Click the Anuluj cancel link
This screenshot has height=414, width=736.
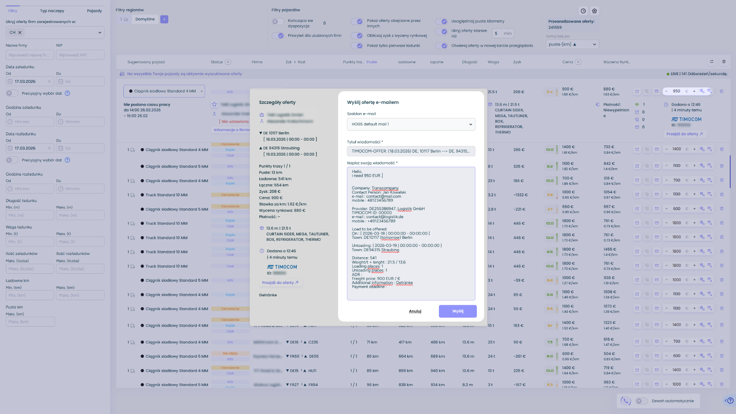click(415, 311)
